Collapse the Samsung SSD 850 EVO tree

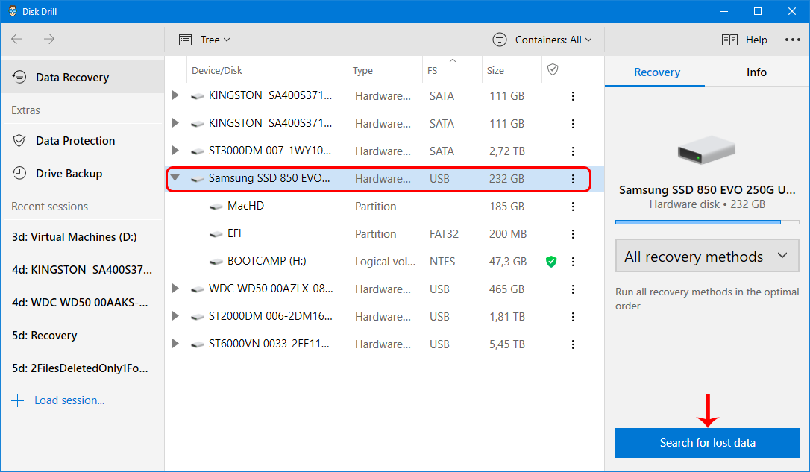175,178
